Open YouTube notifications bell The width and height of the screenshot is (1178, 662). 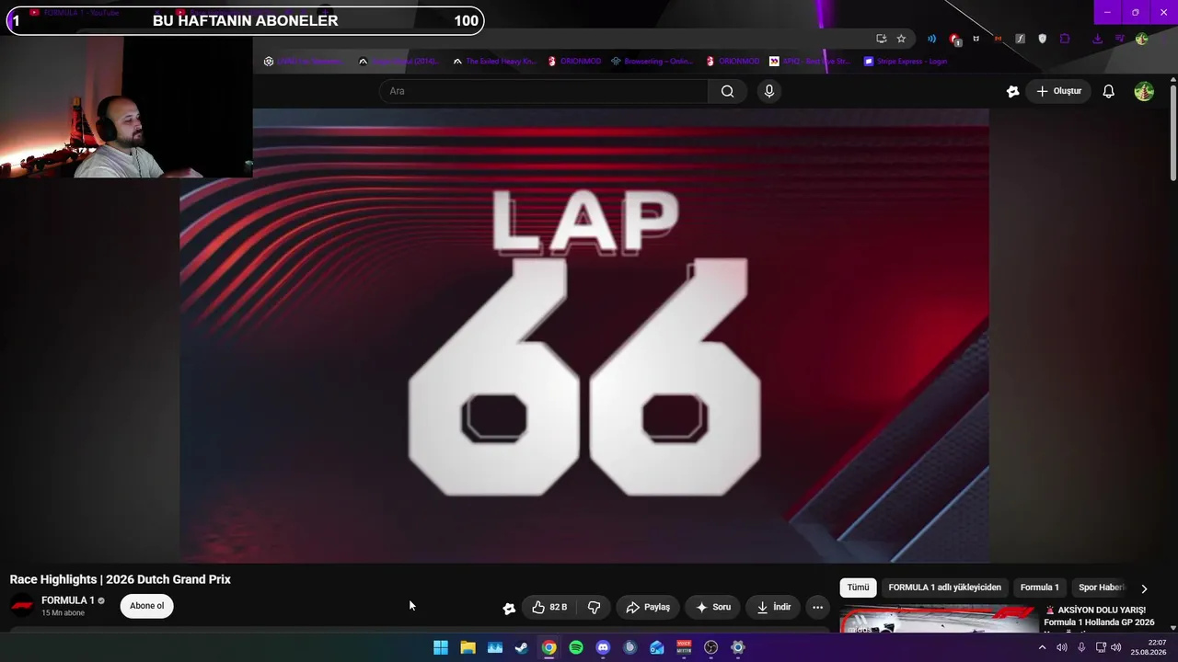(x=1109, y=91)
